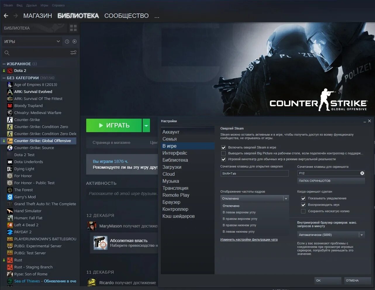Click Ricardo avatar in activity feed

click(x=92, y=283)
